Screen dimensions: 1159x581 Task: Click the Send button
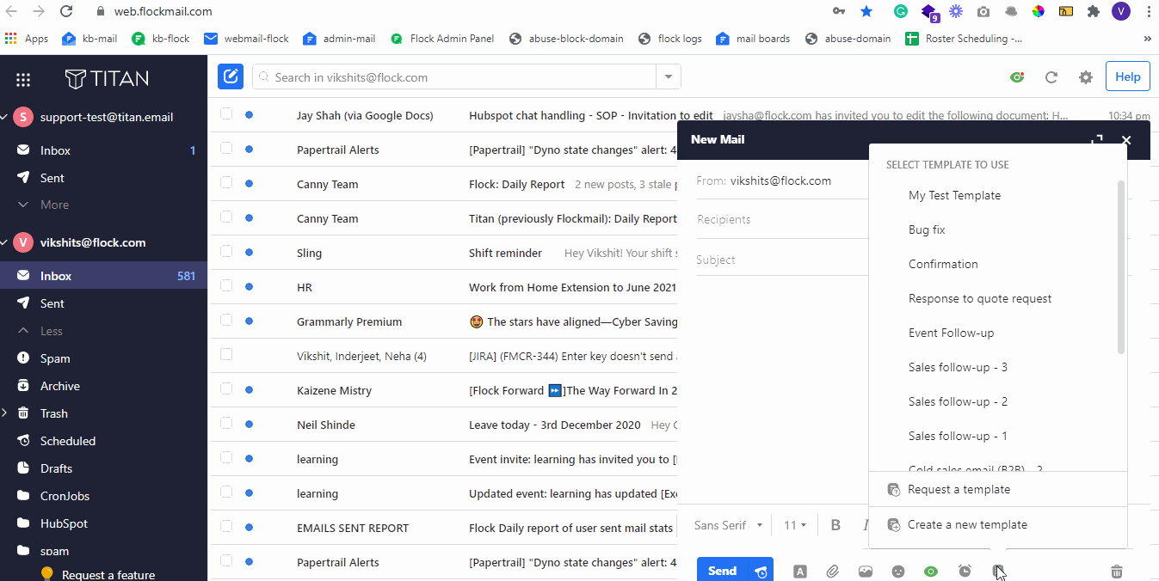pos(723,571)
